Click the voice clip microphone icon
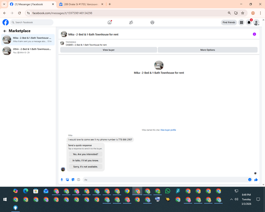This screenshot has width=265, height=212. (62, 180)
